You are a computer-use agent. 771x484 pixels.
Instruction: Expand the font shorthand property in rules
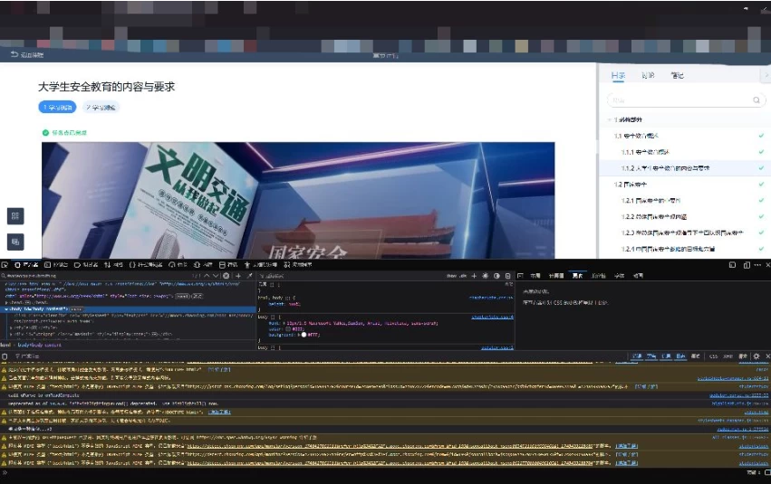(283, 323)
